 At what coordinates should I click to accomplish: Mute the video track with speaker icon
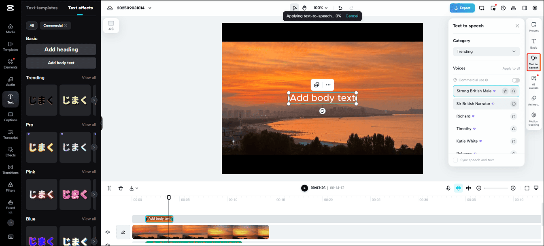pos(108,232)
